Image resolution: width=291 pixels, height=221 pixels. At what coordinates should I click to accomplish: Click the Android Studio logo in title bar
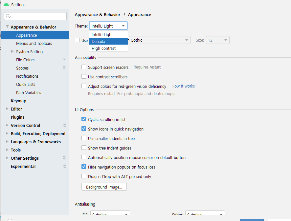[x=6, y=5]
